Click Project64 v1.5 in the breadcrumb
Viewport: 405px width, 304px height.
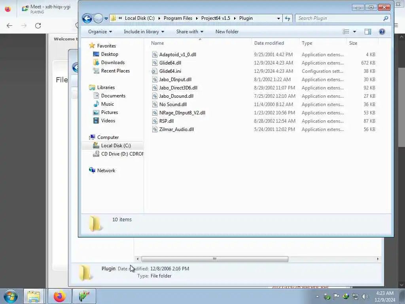(216, 18)
